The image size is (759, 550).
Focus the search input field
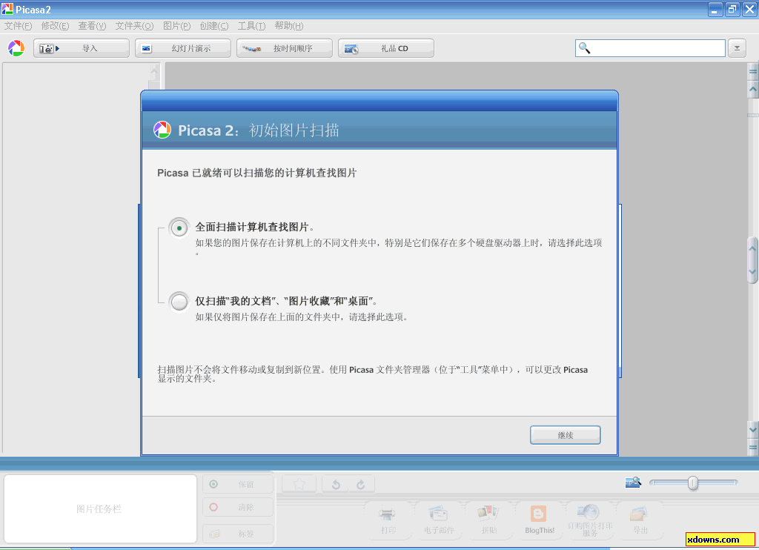(x=650, y=48)
